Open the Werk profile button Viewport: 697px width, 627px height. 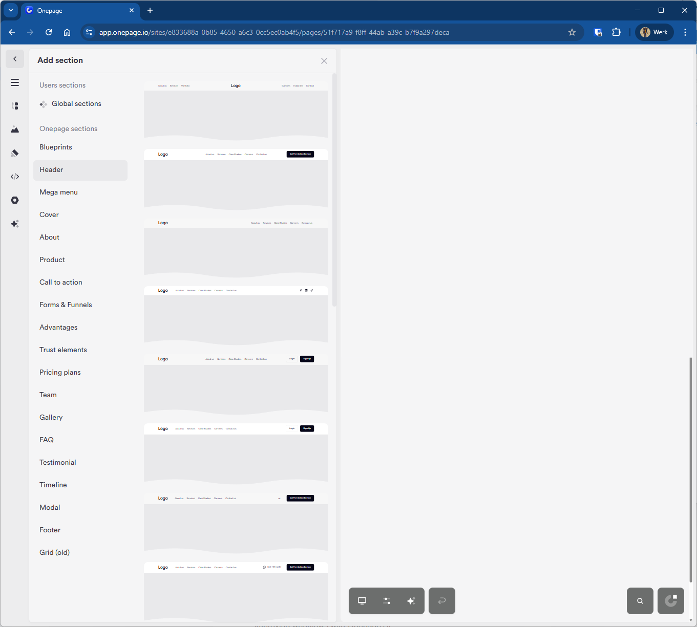click(x=654, y=32)
